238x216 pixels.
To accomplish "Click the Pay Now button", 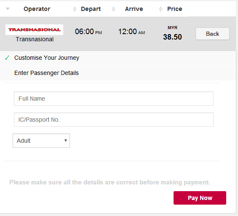I will pyautogui.click(x=200, y=198).
